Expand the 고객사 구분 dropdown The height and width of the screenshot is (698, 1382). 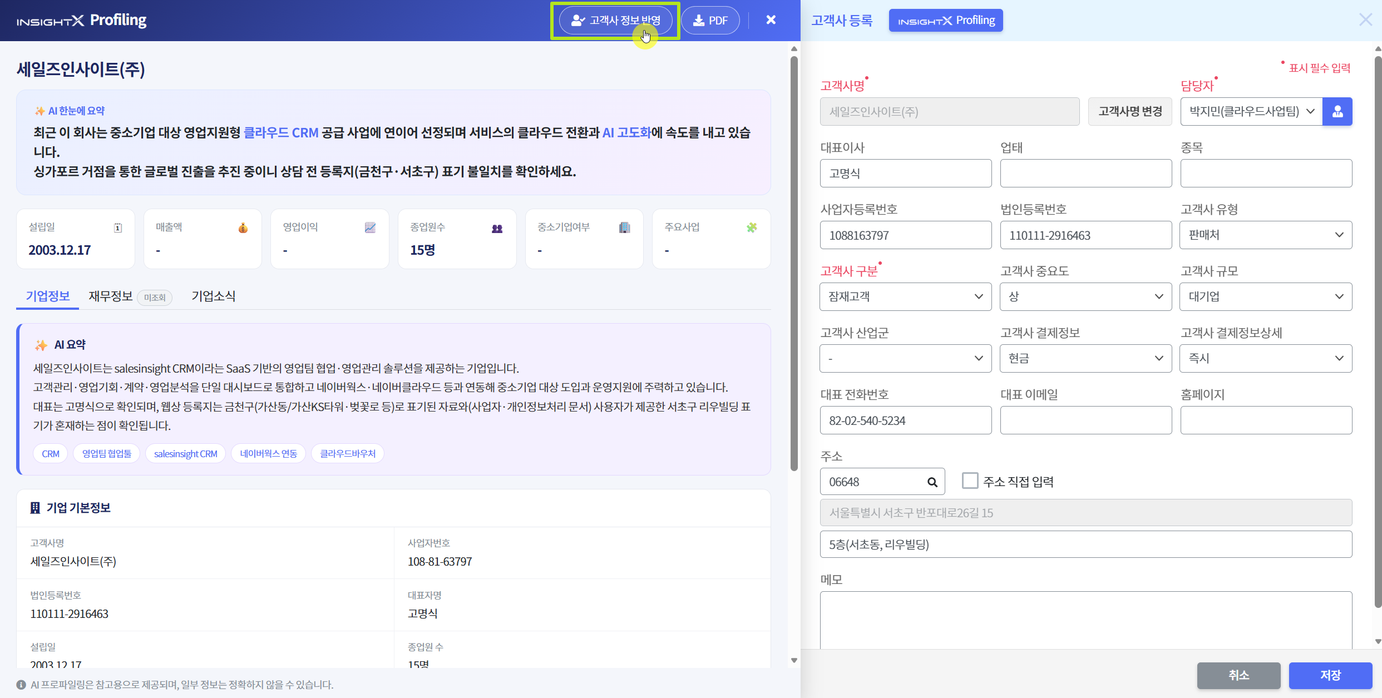[x=905, y=296]
